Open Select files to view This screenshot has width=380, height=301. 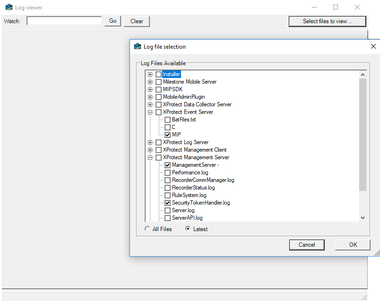click(x=328, y=21)
